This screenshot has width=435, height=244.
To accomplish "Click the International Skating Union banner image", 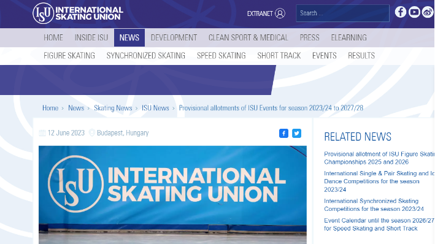I will click(172, 195).
